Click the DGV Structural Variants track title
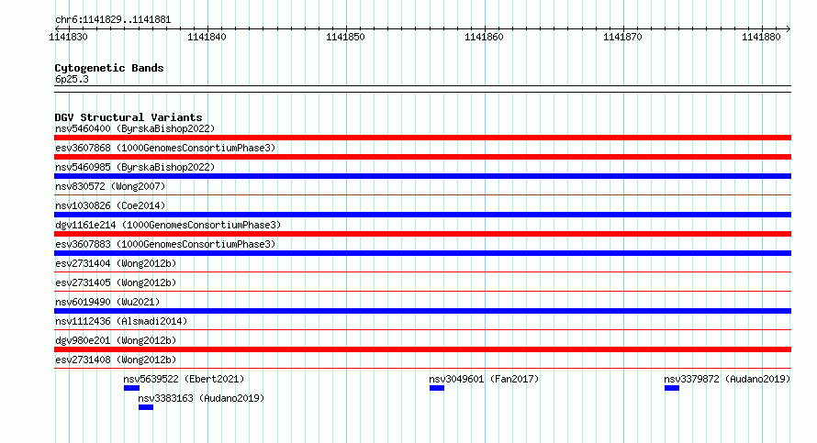Screen dimensions: 817x443 (x=129, y=117)
